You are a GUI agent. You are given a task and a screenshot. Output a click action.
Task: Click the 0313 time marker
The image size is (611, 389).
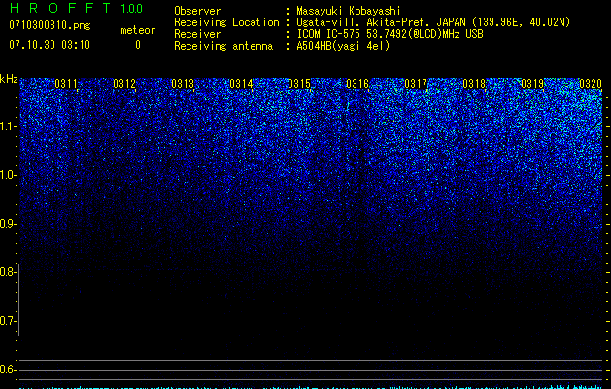[183, 84]
